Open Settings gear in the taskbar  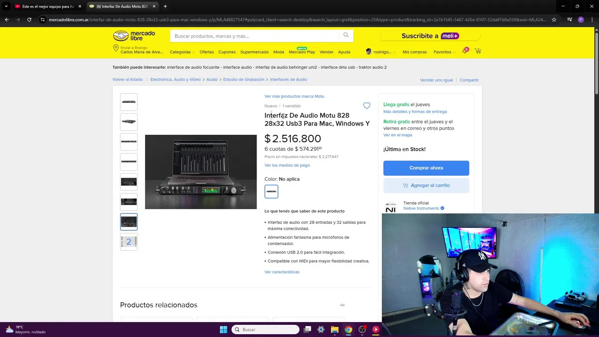point(321,330)
